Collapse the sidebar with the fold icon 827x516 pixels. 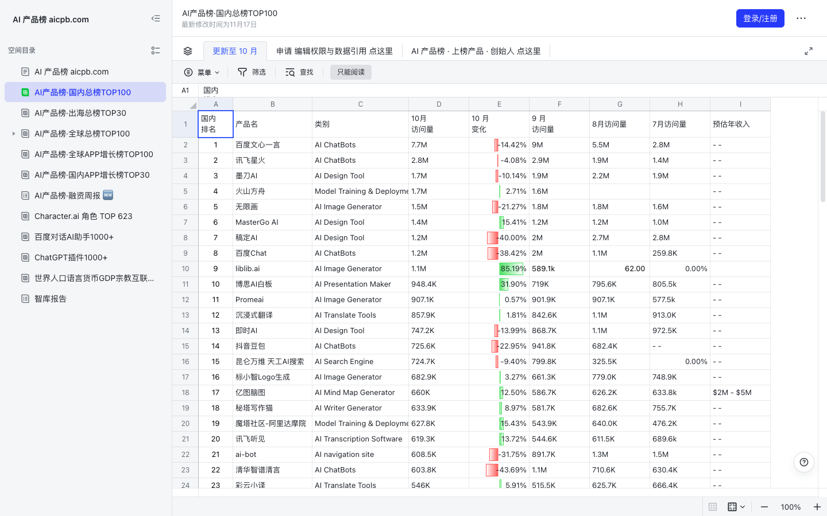pyautogui.click(x=156, y=19)
